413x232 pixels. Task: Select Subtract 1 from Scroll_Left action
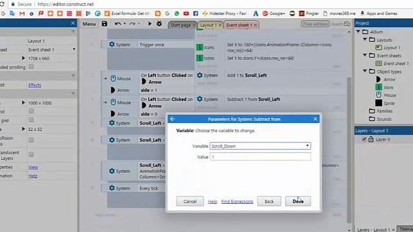tap(254, 99)
